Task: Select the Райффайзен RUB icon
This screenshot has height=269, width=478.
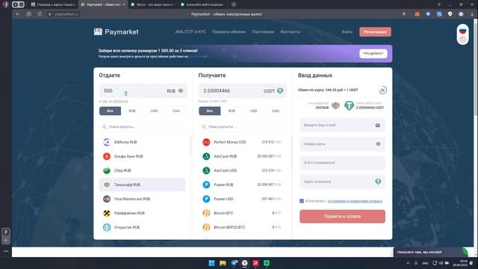Action: tap(107, 213)
